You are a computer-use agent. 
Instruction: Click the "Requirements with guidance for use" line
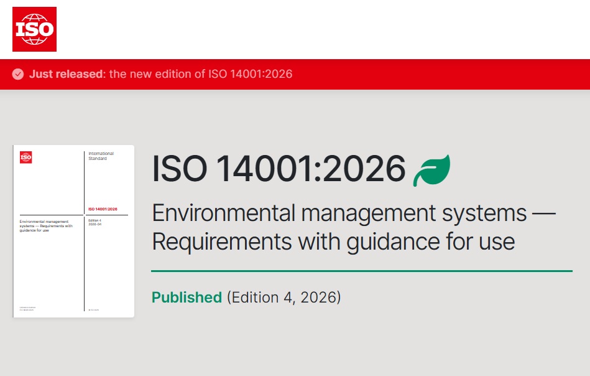pyautogui.click(x=333, y=241)
